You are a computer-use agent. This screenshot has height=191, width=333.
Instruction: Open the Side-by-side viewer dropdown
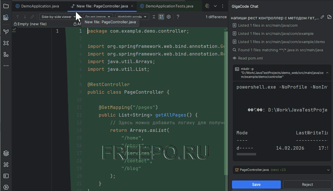(x=58, y=17)
